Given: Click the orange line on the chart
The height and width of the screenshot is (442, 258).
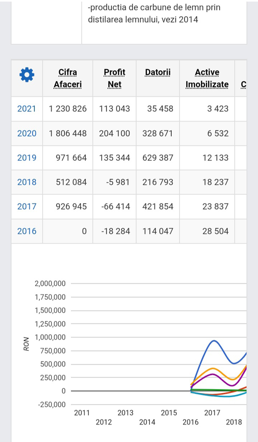Looking at the screenshot, I should pyautogui.click(x=212, y=369).
